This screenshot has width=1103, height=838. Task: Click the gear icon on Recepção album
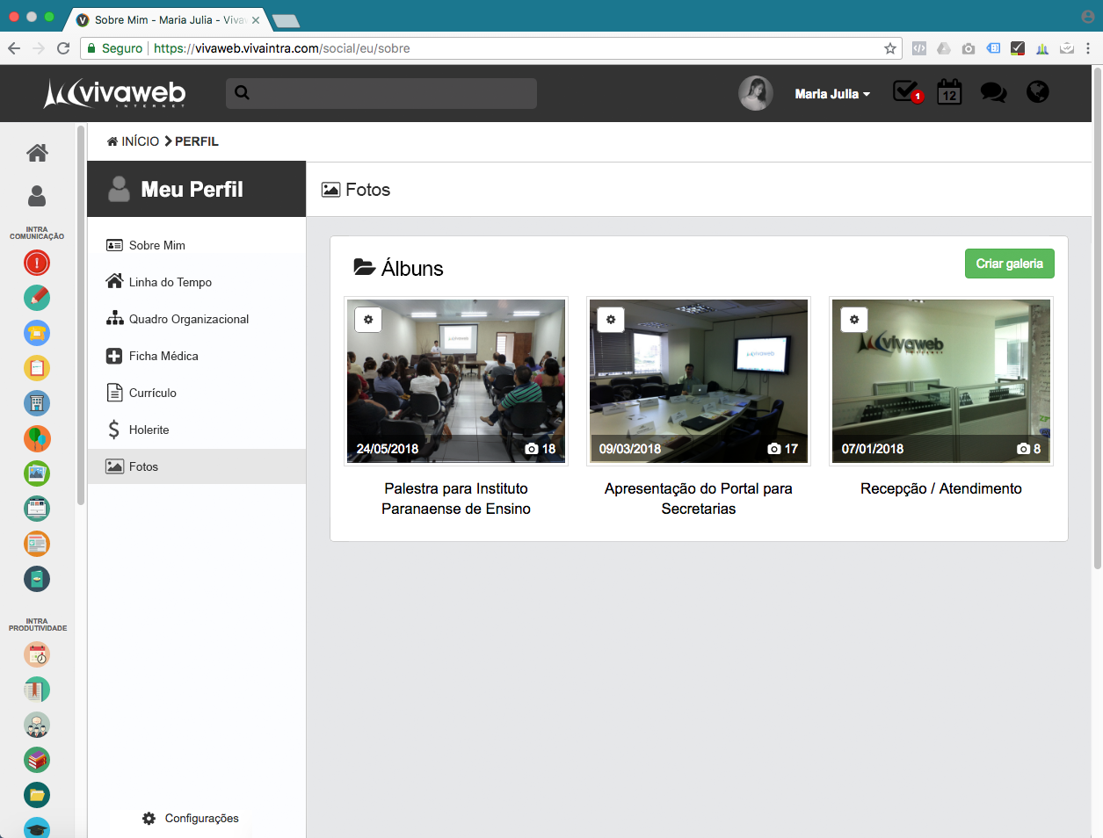[x=853, y=320]
